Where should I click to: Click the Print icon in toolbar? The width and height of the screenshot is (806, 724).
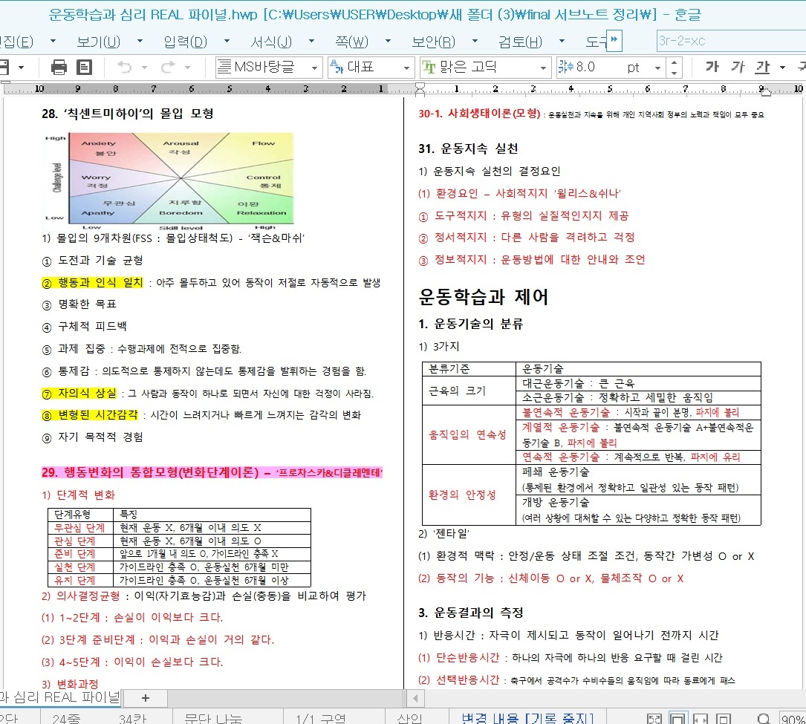(59, 68)
